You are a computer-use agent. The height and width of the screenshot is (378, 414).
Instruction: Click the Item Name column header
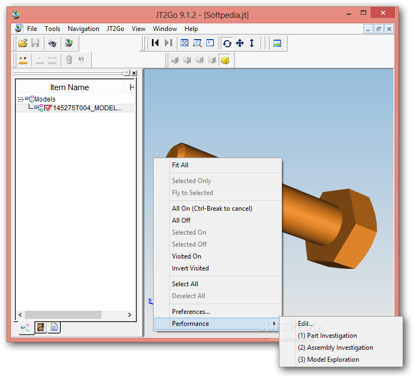click(x=69, y=87)
